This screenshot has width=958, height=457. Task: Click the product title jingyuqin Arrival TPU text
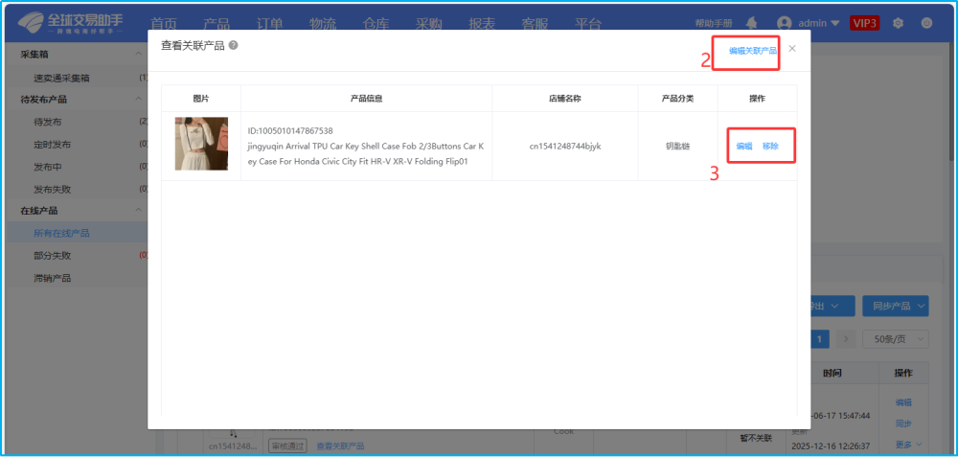[365, 154]
